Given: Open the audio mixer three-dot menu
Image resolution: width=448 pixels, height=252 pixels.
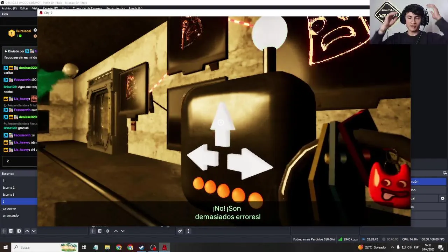Looking at the screenshot, I should click(x=188, y=231).
